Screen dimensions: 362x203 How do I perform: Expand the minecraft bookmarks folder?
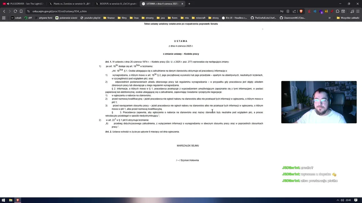tap(199, 18)
